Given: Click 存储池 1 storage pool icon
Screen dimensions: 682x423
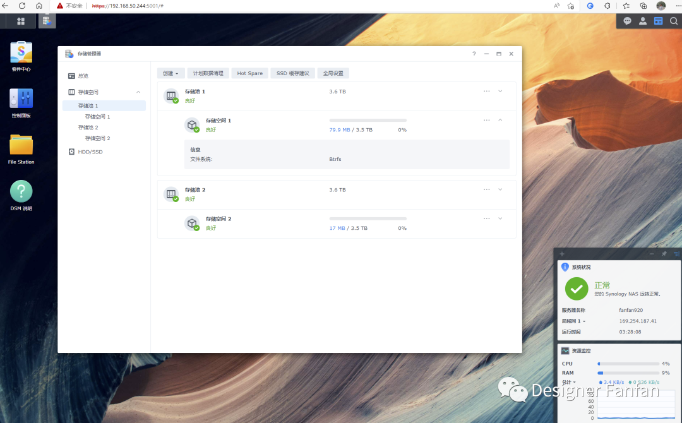Looking at the screenshot, I should 171,95.
